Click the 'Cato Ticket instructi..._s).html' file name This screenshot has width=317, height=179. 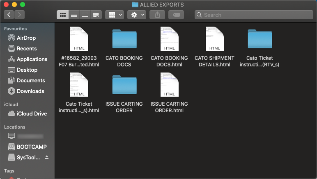click(79, 107)
